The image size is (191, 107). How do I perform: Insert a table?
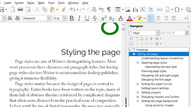tap(118, 10)
